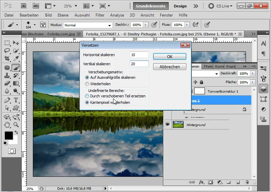271x192 pixels.
Task: Open the brush preset picker arrow
Action: [x=35, y=25]
